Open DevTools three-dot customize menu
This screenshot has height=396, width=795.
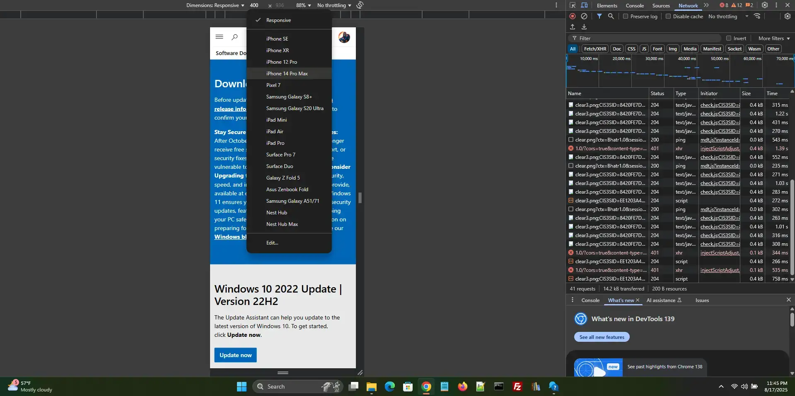pos(776,5)
